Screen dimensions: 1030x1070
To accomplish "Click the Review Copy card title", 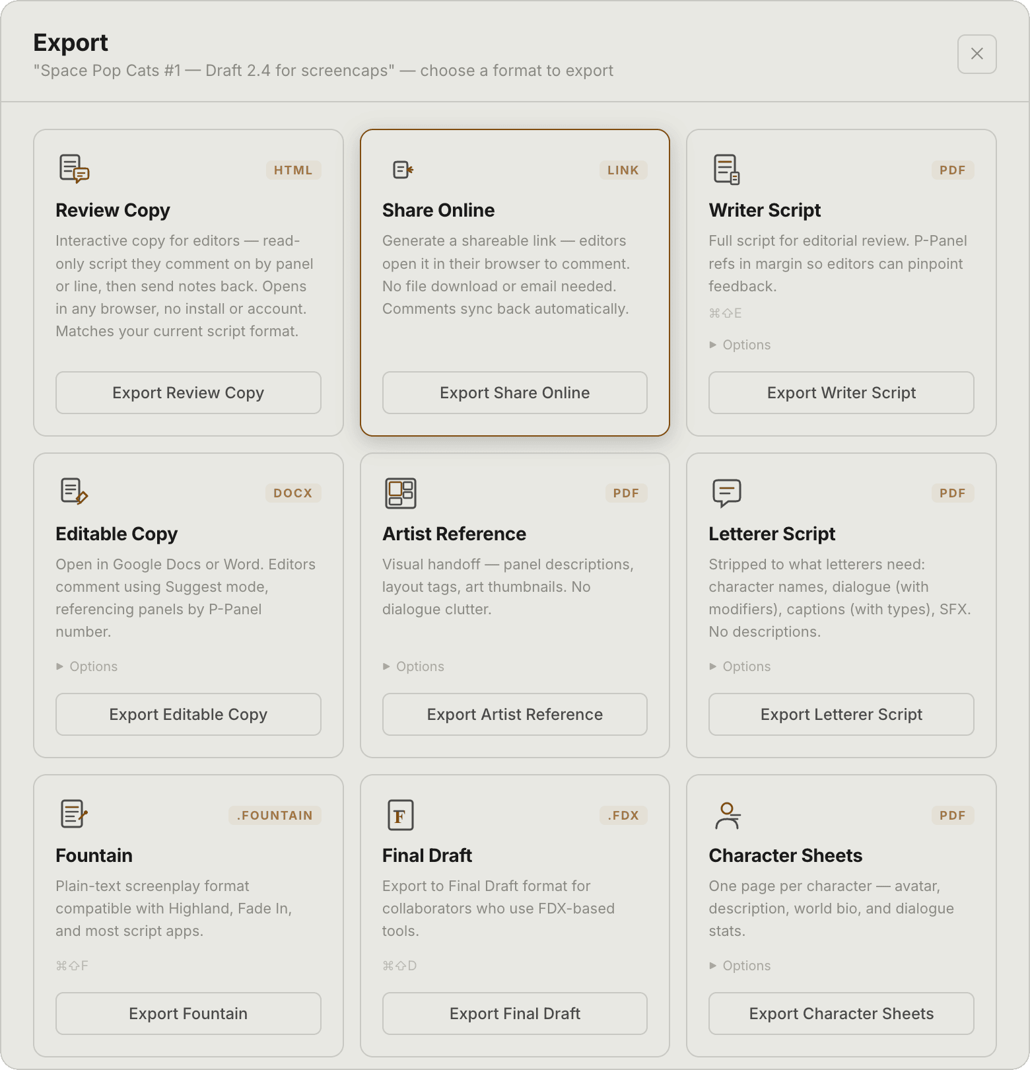I will pyautogui.click(x=113, y=210).
